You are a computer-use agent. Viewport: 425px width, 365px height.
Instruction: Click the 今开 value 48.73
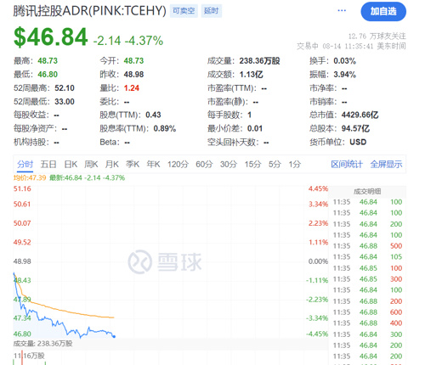pyautogui.click(x=133, y=61)
